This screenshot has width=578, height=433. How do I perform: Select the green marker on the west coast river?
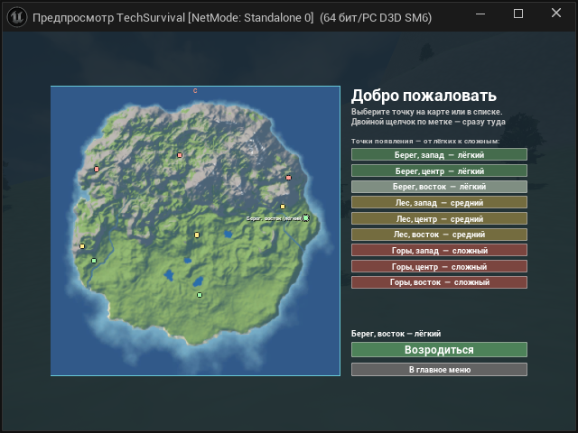pyautogui.click(x=94, y=261)
